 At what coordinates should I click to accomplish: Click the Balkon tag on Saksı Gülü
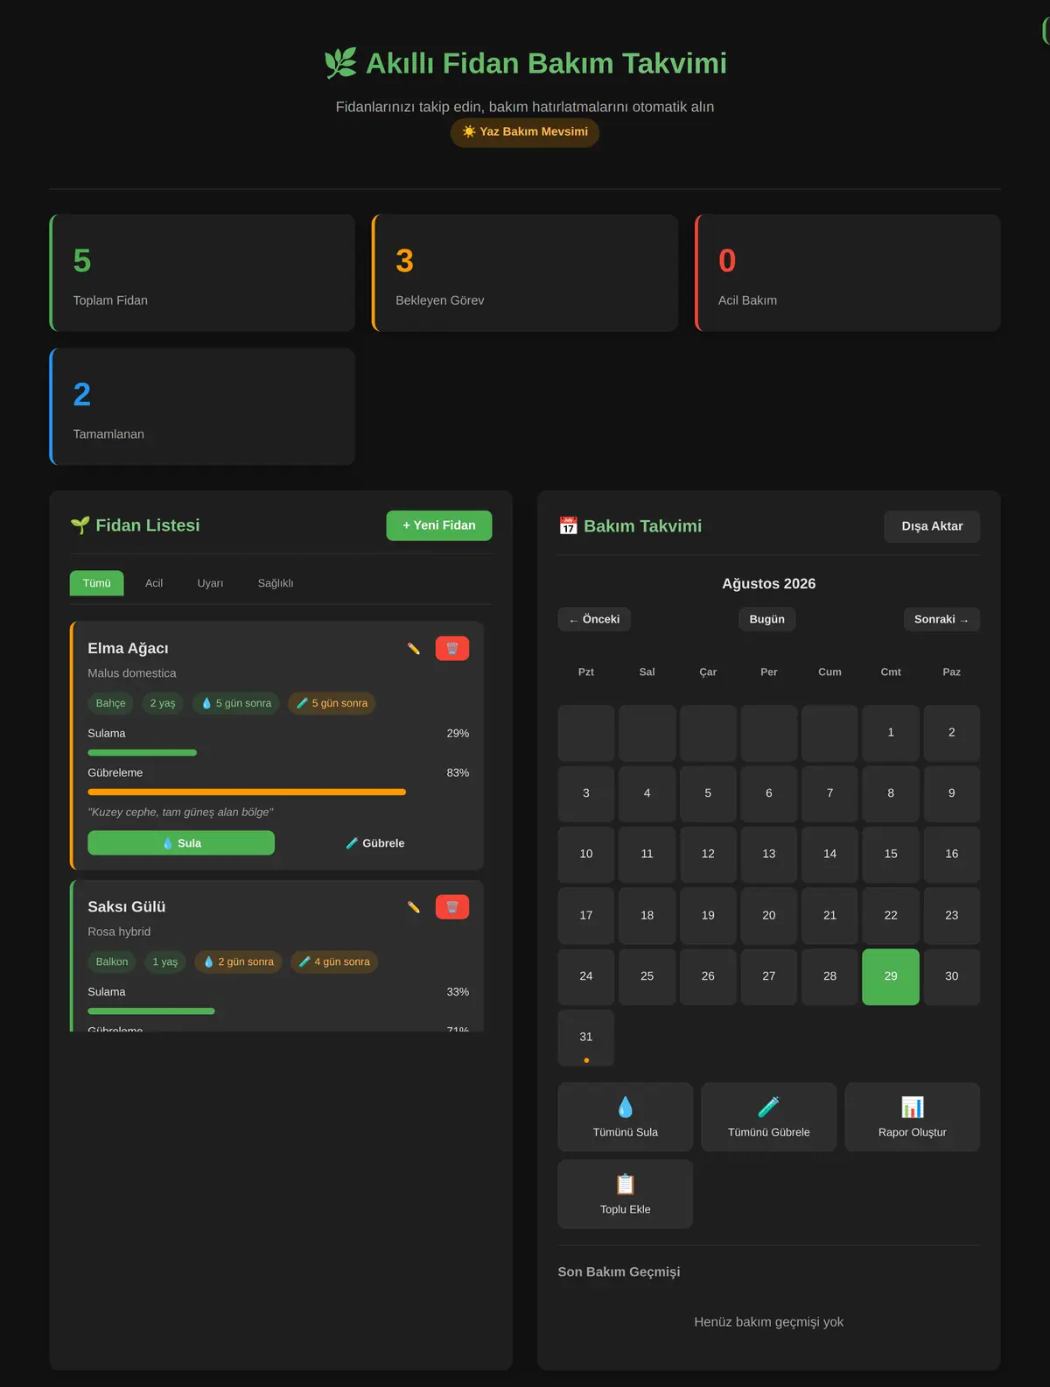tap(112, 961)
